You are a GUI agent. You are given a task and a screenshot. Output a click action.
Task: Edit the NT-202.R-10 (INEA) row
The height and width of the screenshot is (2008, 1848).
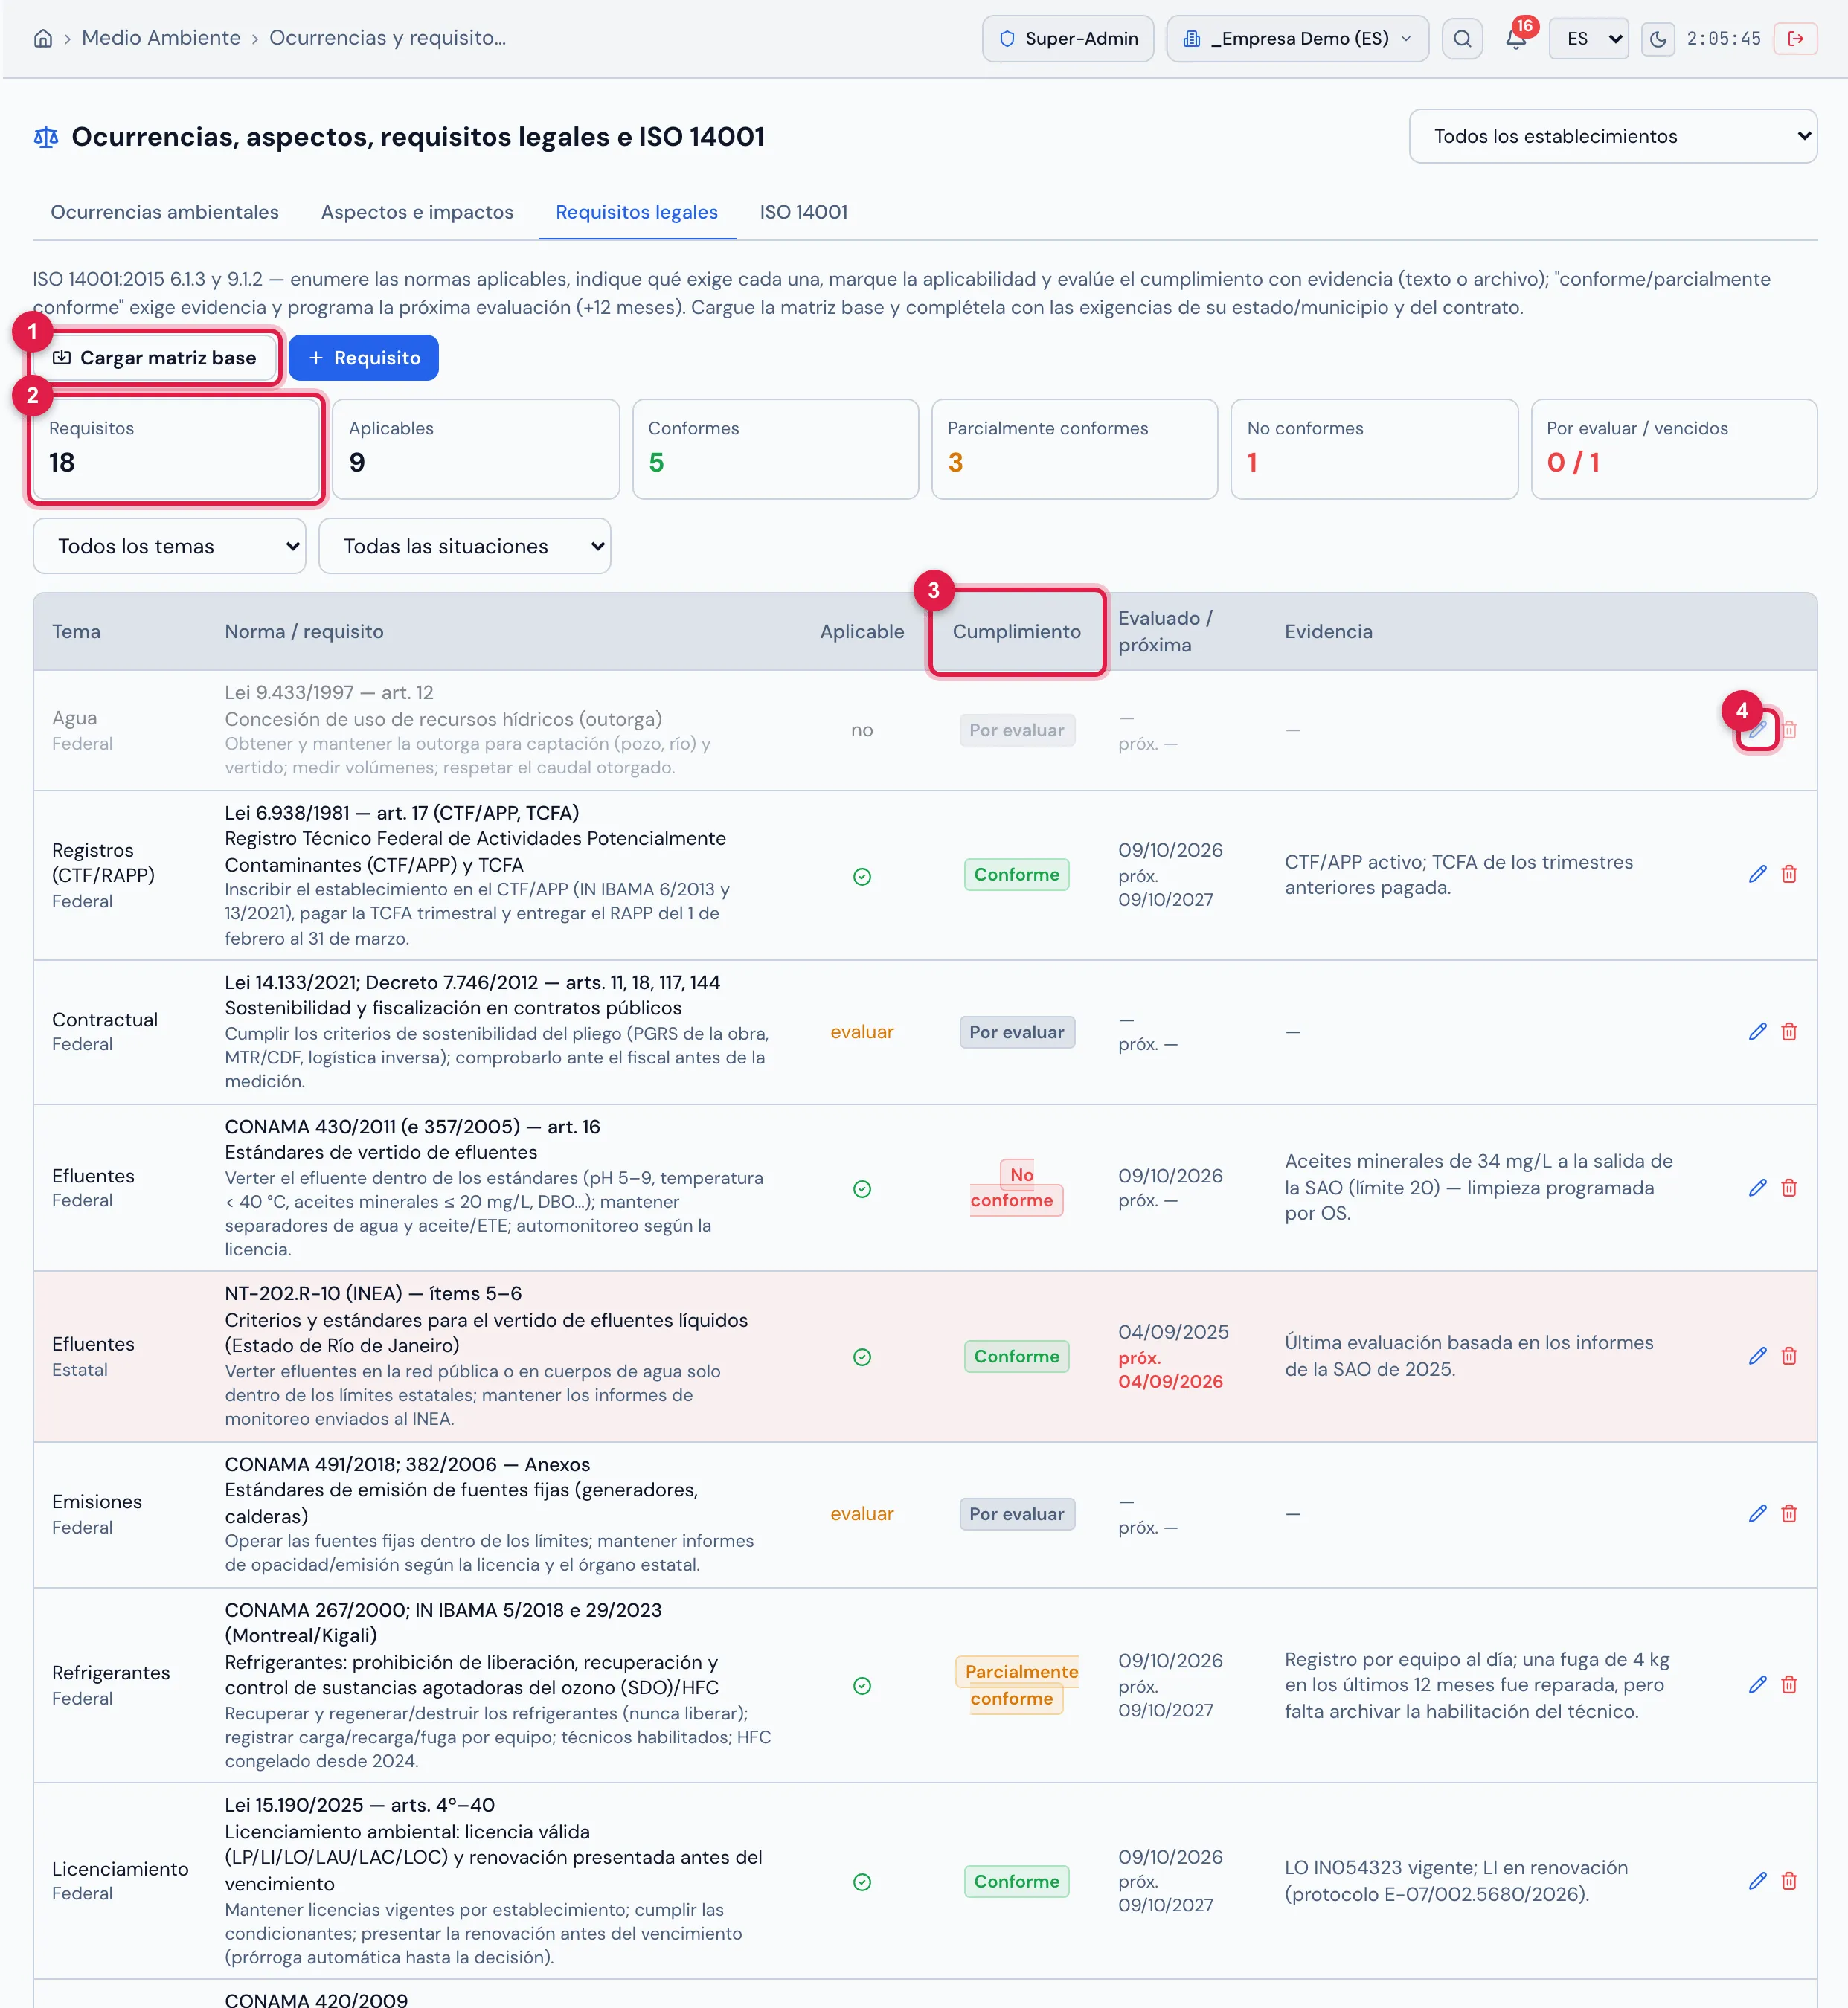1757,1357
